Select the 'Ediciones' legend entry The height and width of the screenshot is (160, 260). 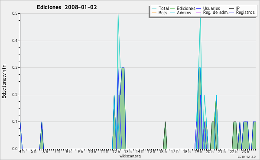click(183, 8)
